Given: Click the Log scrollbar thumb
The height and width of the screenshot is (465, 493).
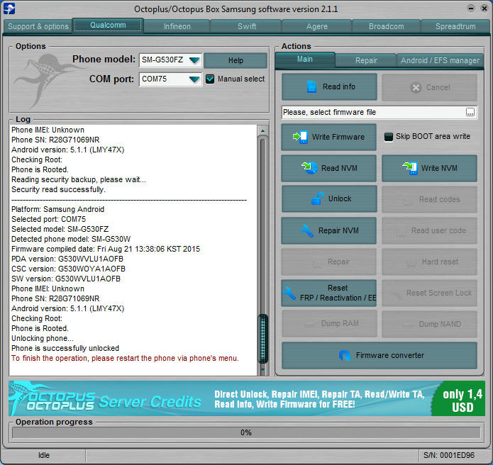Looking at the screenshot, I should point(263,338).
